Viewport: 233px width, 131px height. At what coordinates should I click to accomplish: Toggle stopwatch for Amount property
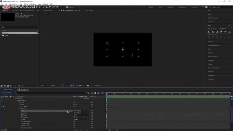(x=22, y=117)
